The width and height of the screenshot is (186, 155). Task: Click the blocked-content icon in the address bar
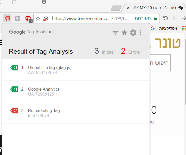(46, 18)
